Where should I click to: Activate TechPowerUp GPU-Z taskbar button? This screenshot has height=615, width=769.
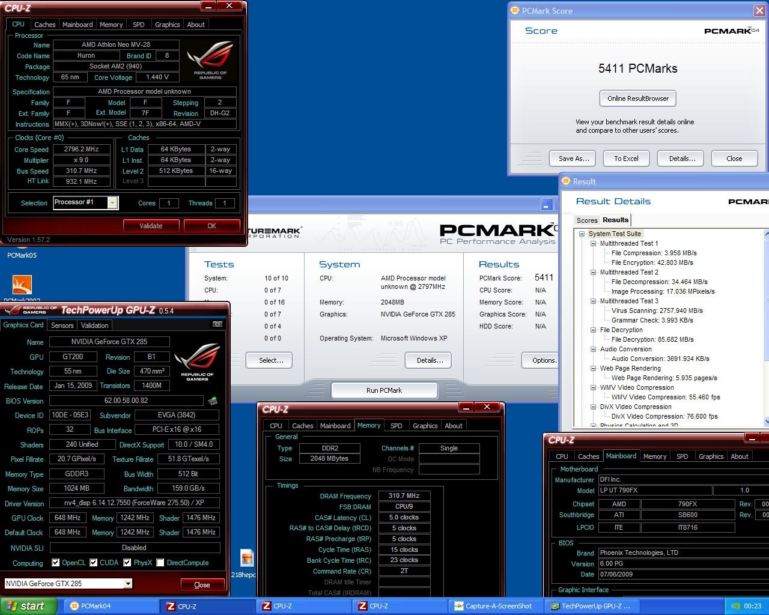(593, 606)
